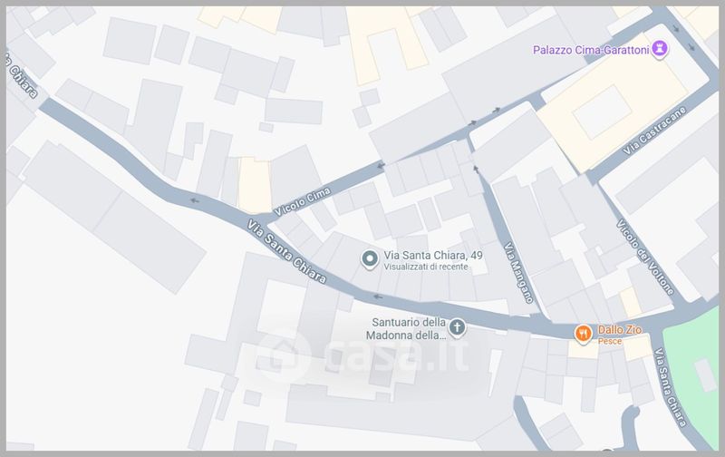Click the Via Mangano street name
Viewport: 725px width, 457px height.
click(x=518, y=272)
